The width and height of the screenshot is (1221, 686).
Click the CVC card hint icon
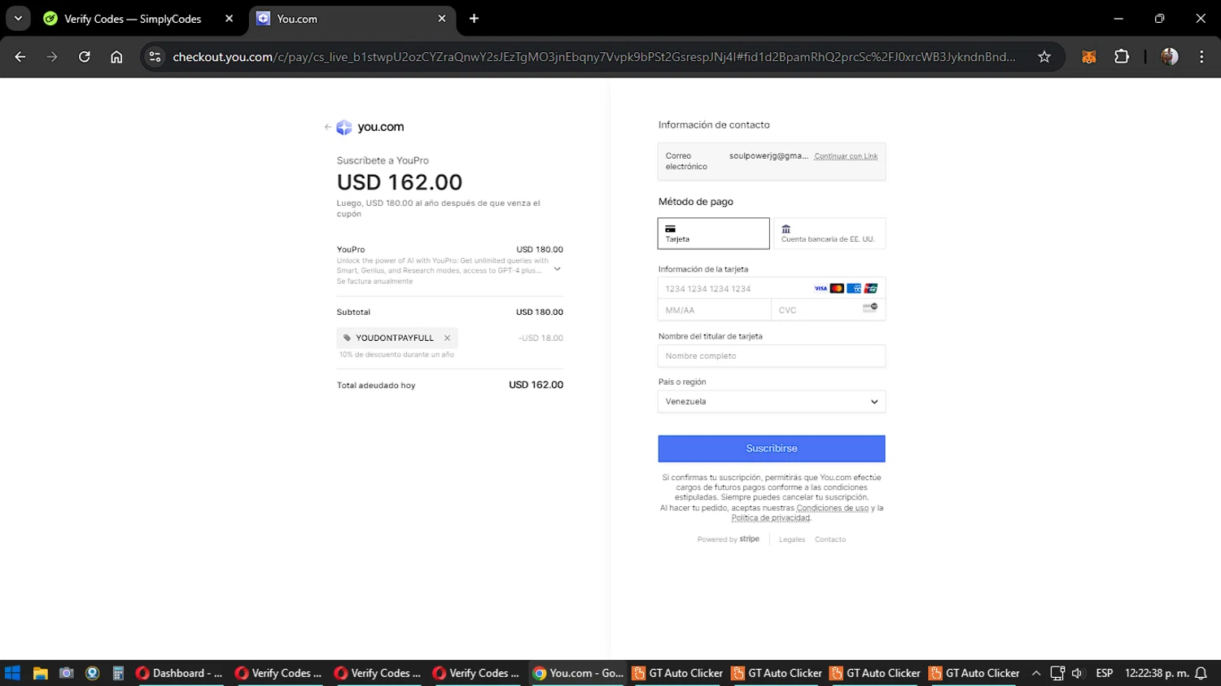870,308
